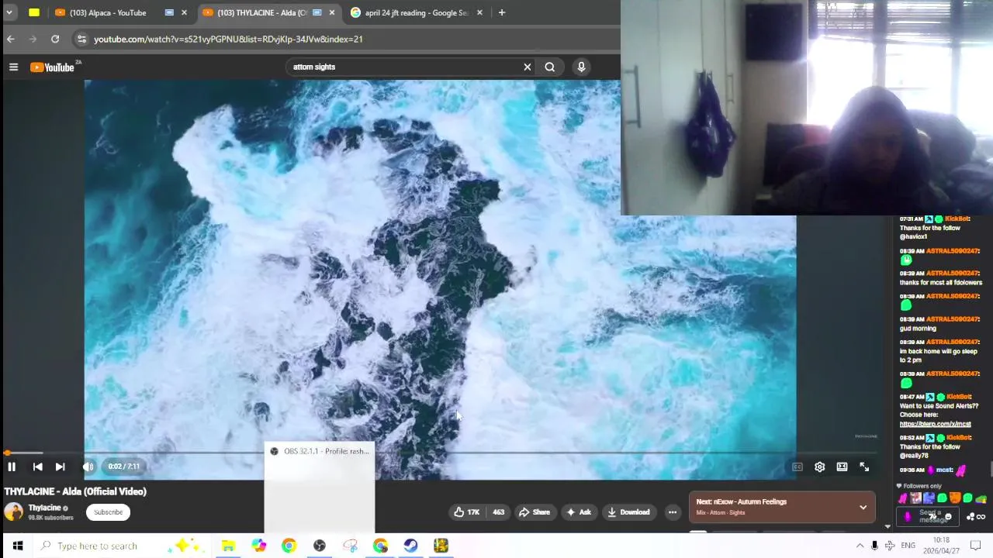Clear the YouTube search text
993x558 pixels.
pos(528,67)
